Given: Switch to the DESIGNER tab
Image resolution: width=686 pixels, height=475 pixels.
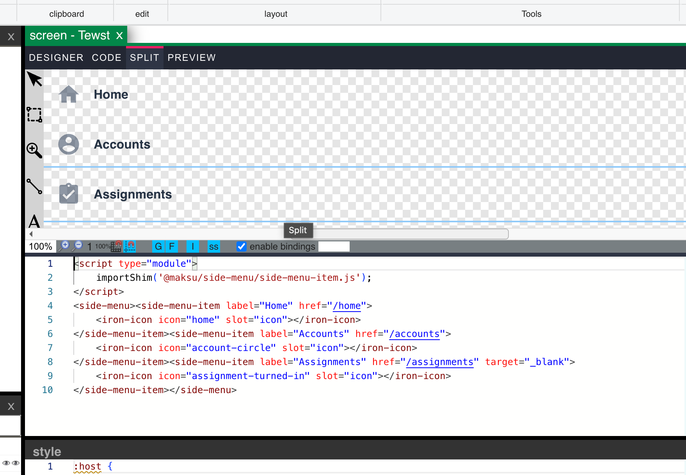Looking at the screenshot, I should click(56, 58).
